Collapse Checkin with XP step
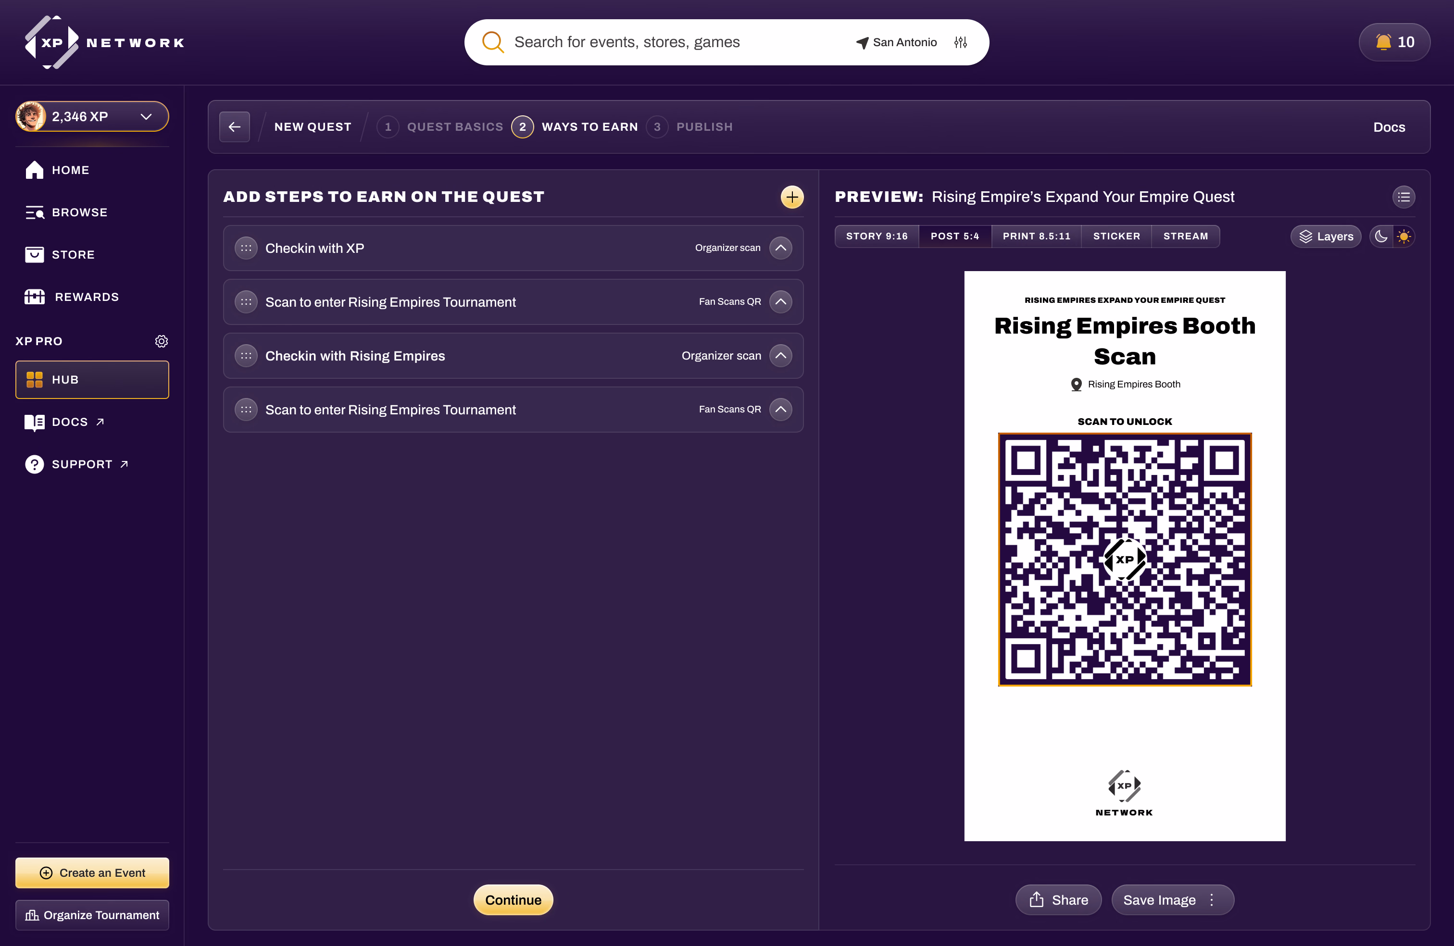Viewport: 1454px width, 946px height. [781, 248]
